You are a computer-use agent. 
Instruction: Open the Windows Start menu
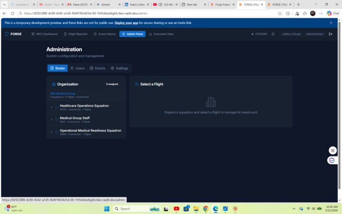(x=107, y=209)
